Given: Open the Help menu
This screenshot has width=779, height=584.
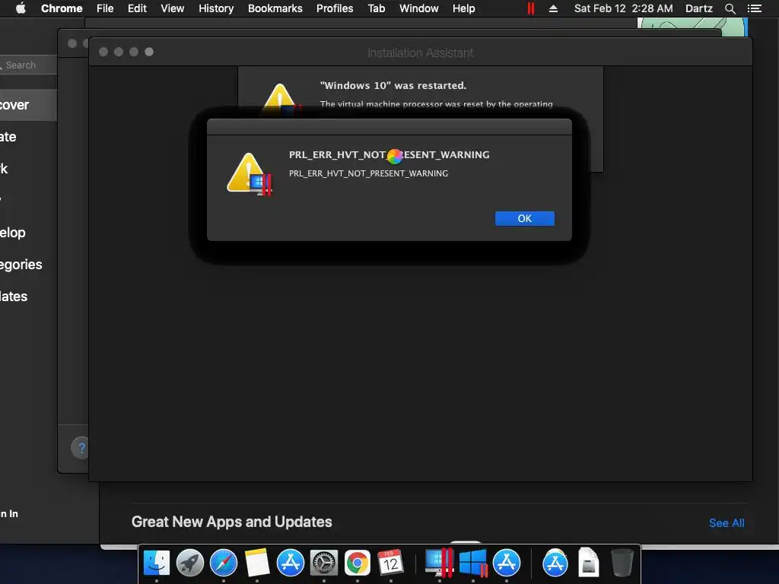Looking at the screenshot, I should click(463, 8).
